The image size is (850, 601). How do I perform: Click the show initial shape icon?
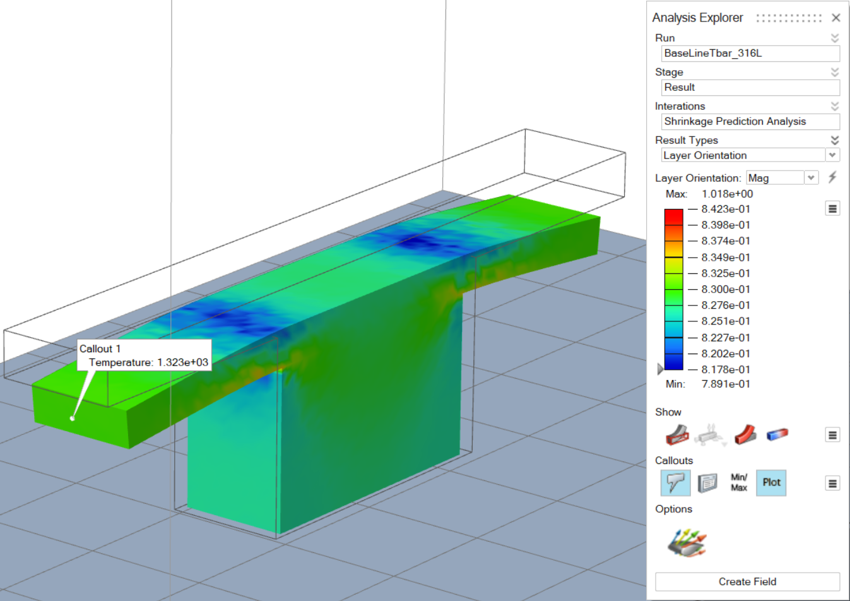[x=676, y=435]
